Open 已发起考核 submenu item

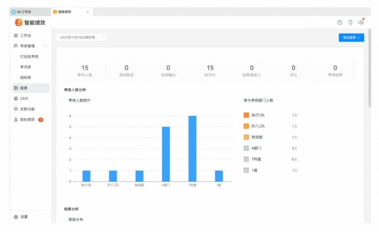[x=29, y=56]
